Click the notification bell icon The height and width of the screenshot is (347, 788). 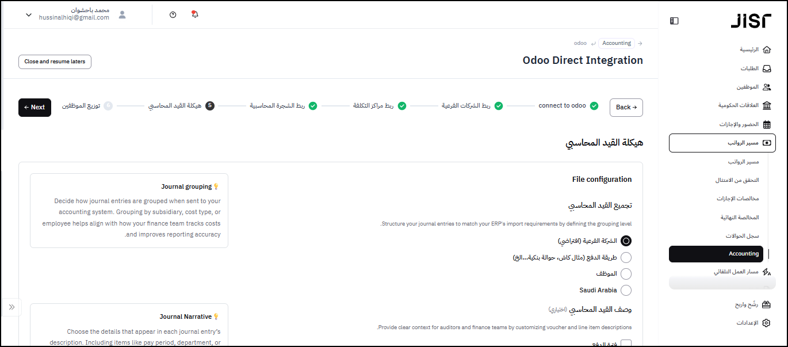coord(194,15)
